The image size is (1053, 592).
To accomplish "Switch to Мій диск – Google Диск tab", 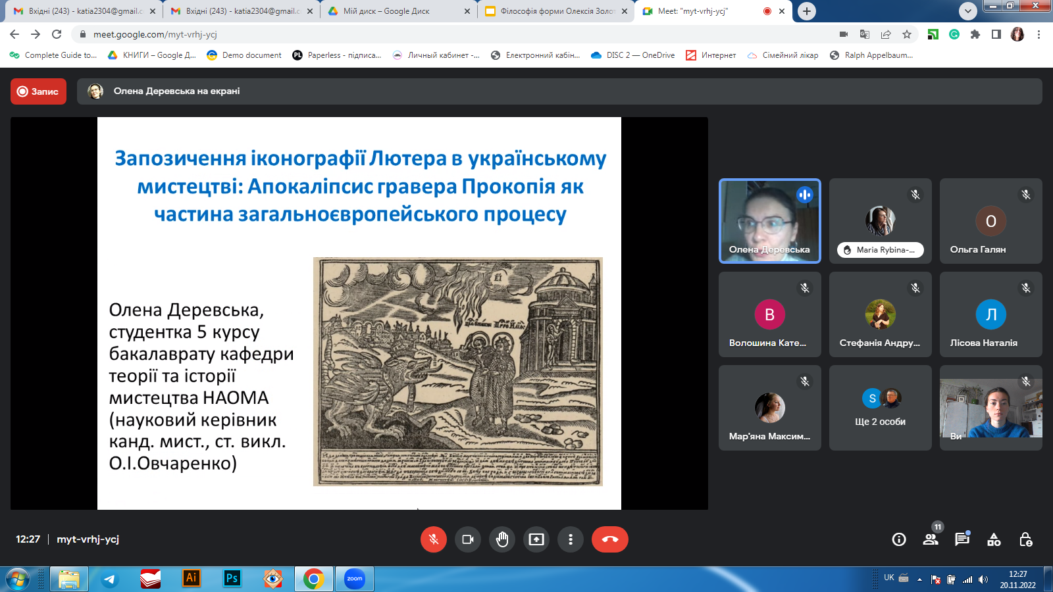I will coord(399,11).
